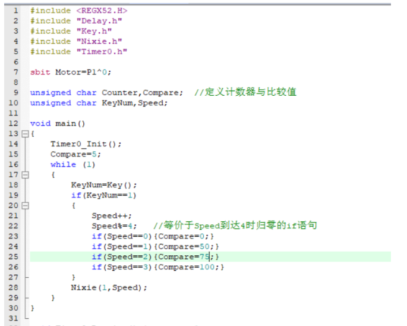Click the line 'sbit Motor=P1^0;'
Image resolution: width=407 pixels, height=326 pixels.
point(71,72)
